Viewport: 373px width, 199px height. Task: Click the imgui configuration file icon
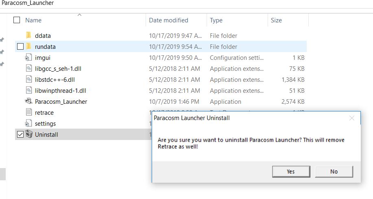coord(28,57)
